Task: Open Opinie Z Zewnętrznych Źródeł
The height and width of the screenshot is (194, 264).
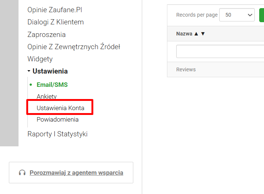Action: (x=74, y=47)
